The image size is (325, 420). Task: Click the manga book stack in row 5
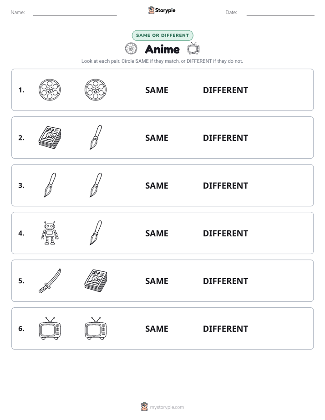(x=96, y=280)
